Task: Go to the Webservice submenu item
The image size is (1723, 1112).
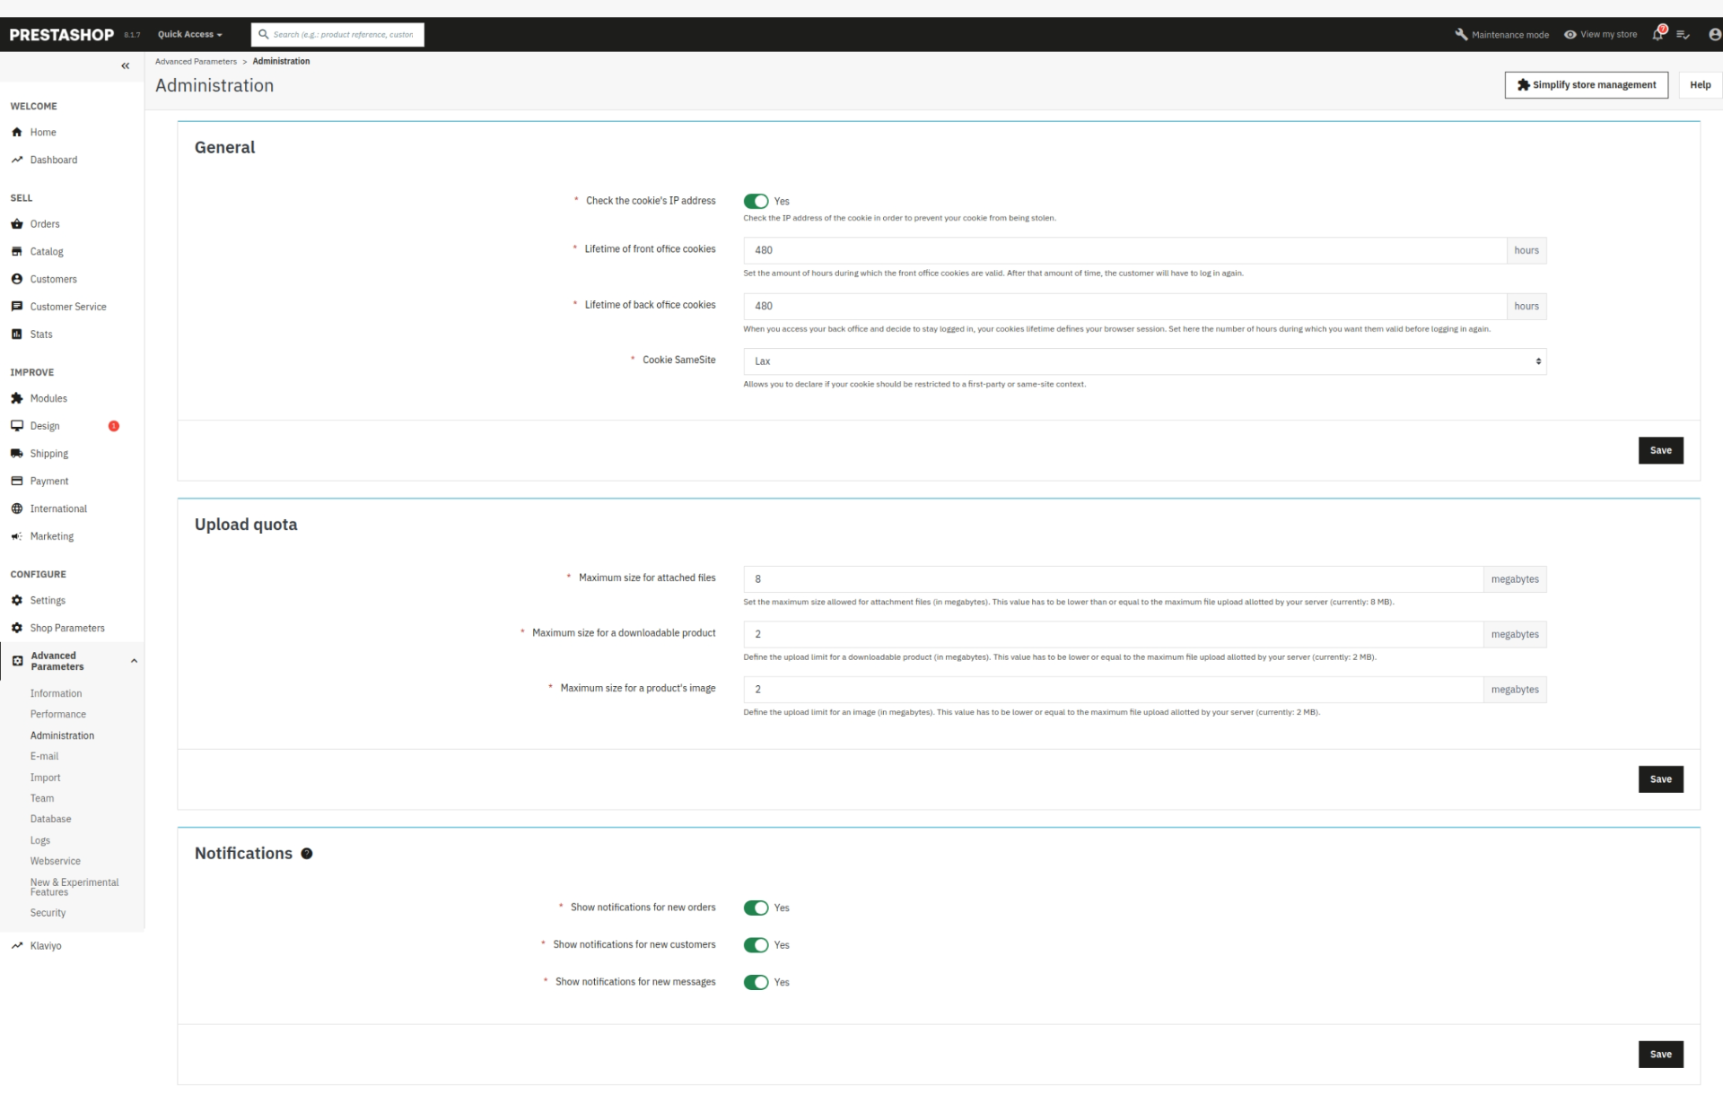Action: point(55,861)
